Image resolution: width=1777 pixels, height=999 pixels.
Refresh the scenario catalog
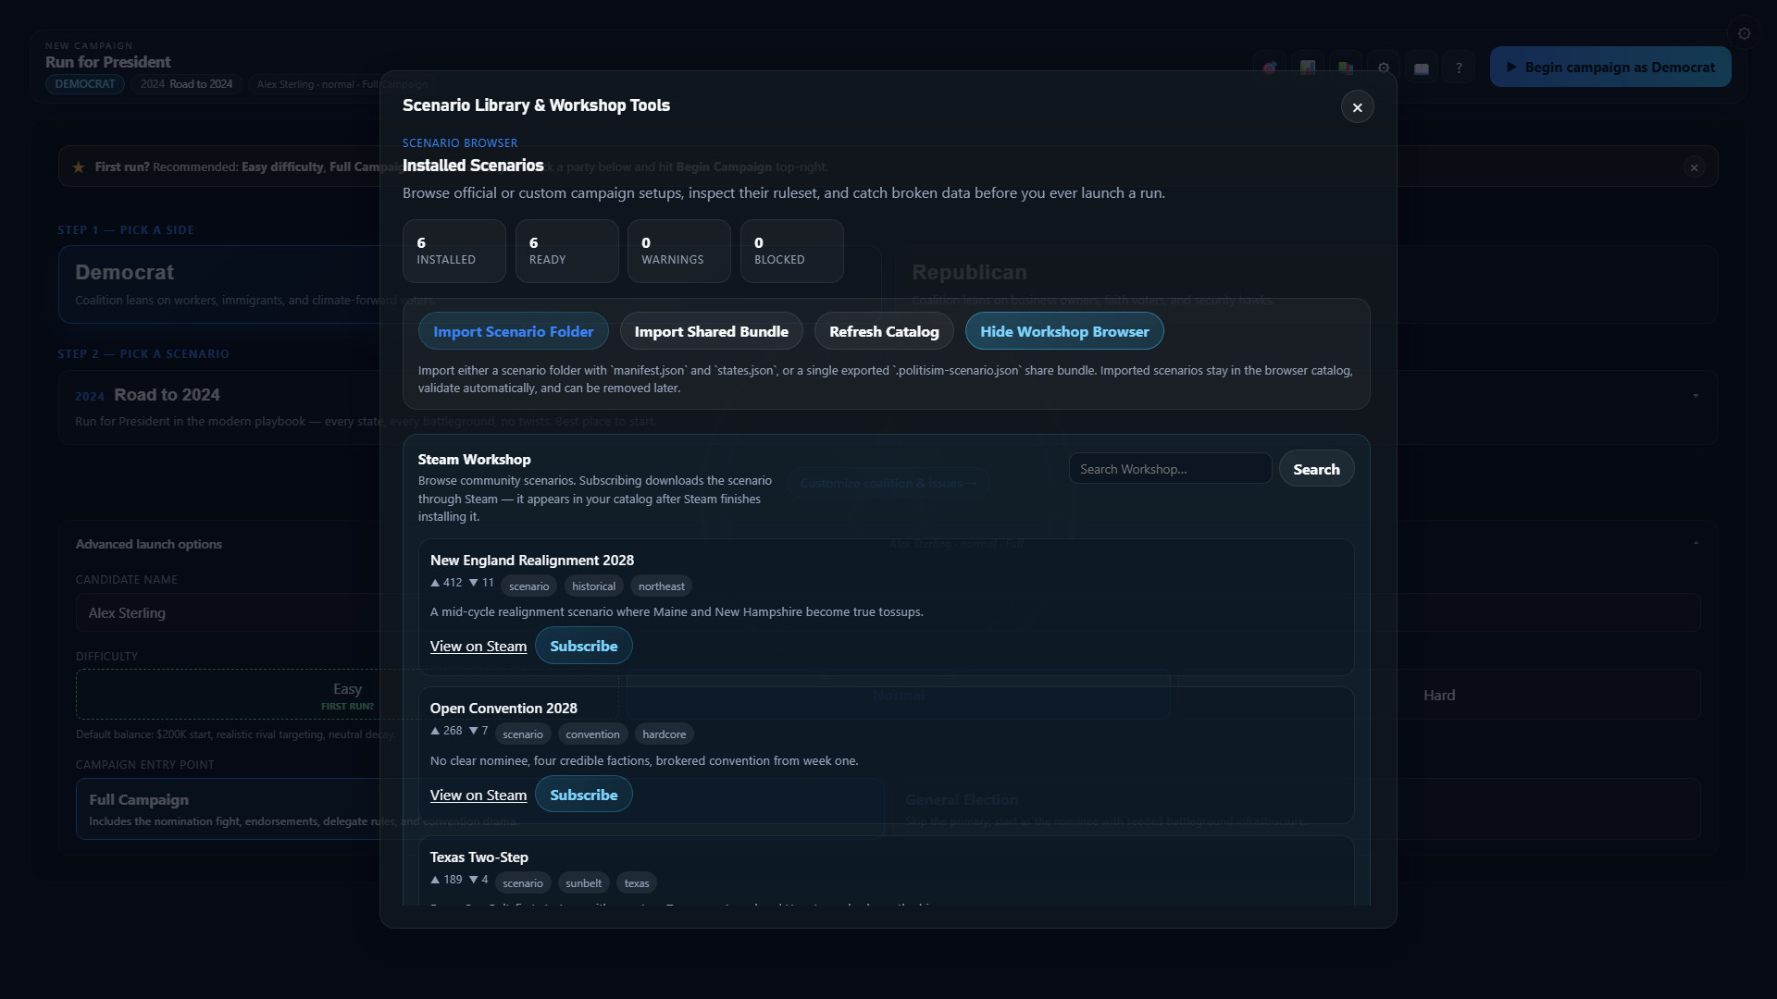click(884, 331)
